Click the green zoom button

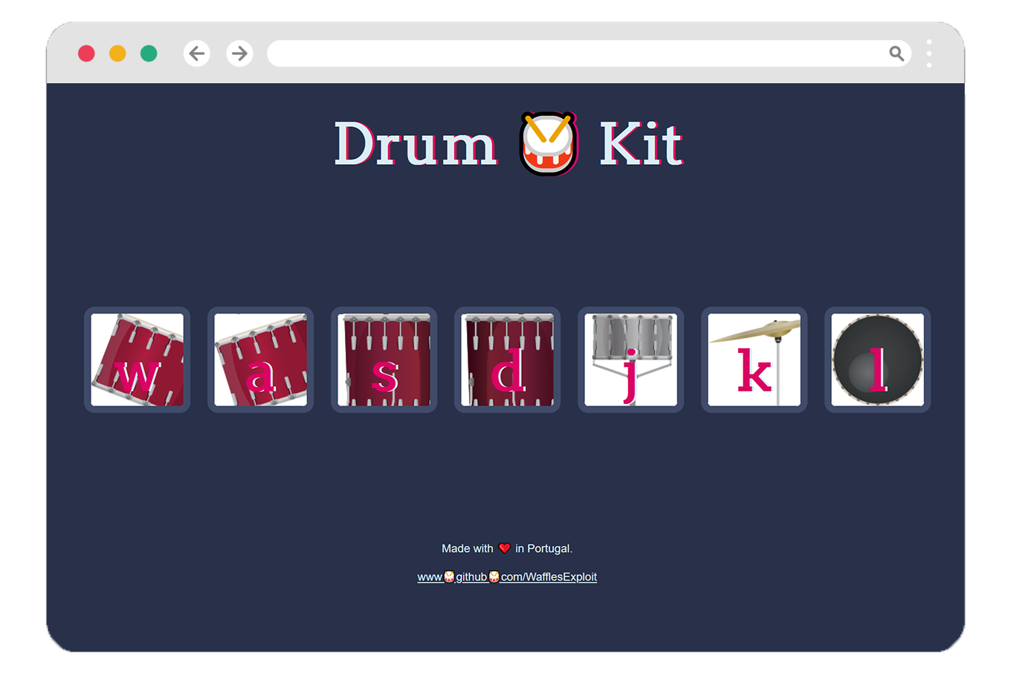pyautogui.click(x=149, y=53)
